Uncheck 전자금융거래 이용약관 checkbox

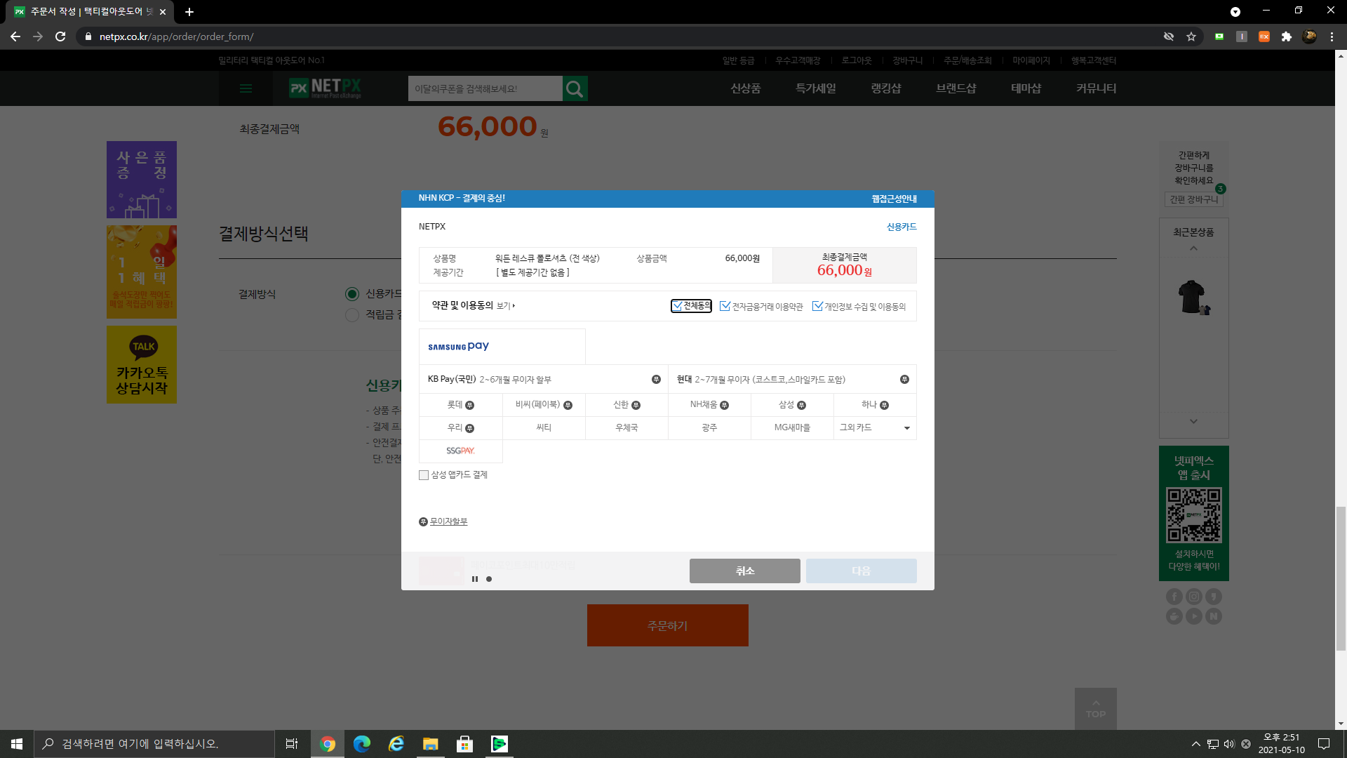(725, 306)
